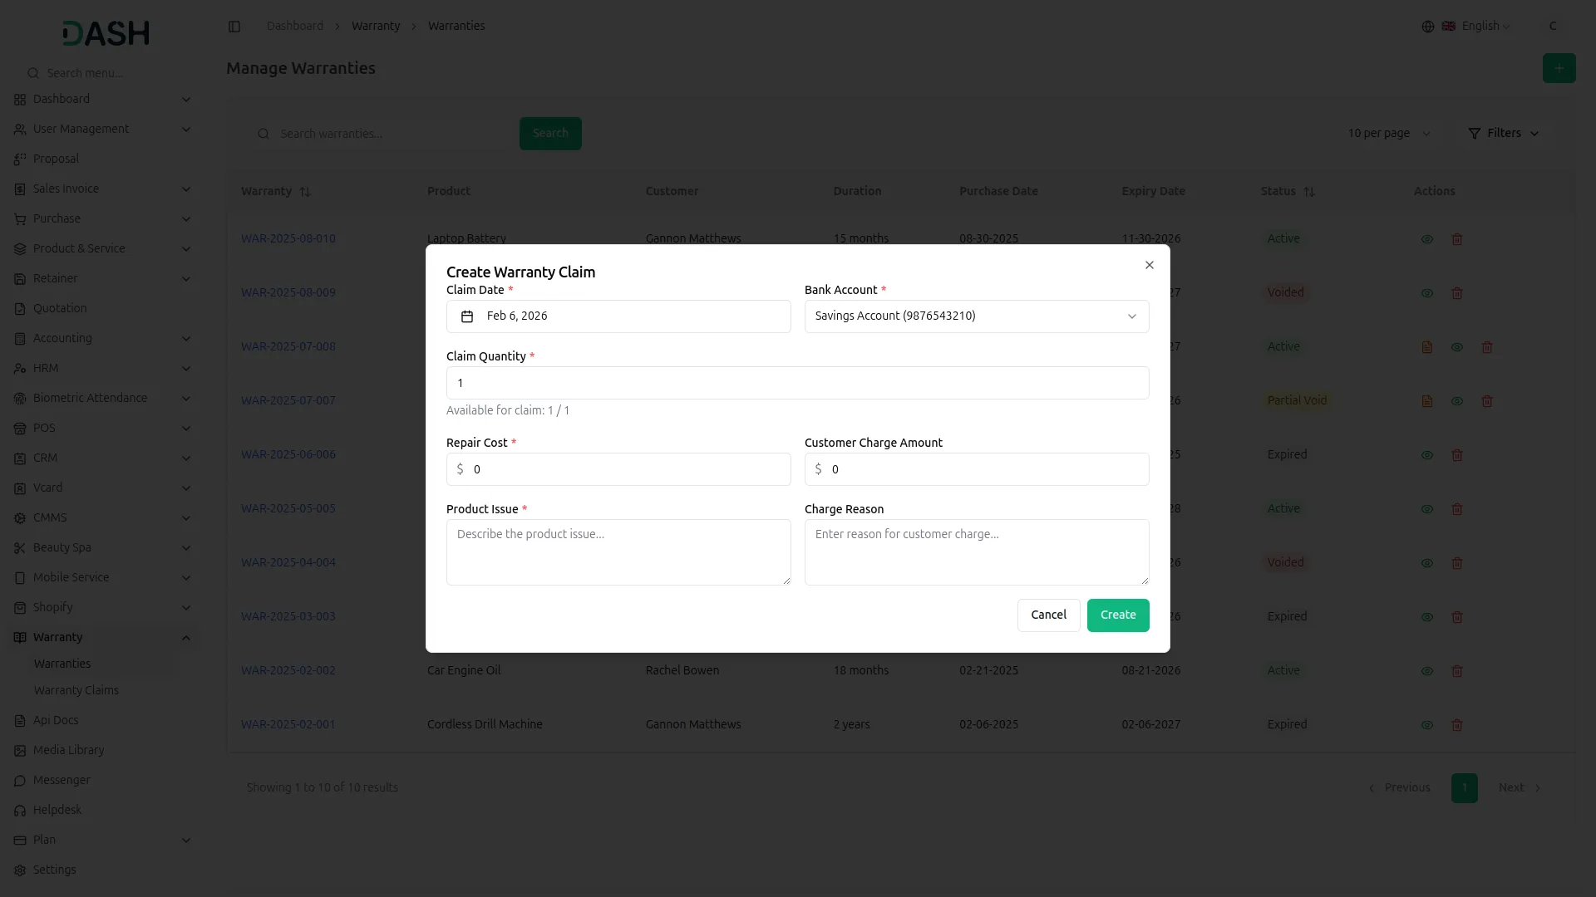
Task: Open Warranty Claims submenu item
Action: (76, 690)
